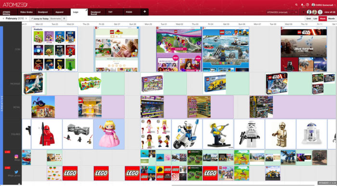Open the LEGO store storefront retail photo
The image size is (337, 186).
(x=43, y=107)
